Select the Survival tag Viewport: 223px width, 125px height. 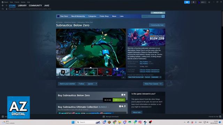pos(147,77)
